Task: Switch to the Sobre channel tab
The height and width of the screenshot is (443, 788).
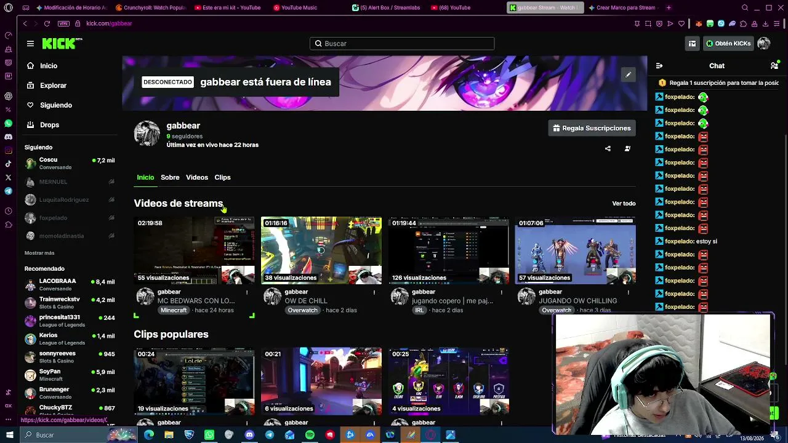Action: point(170,177)
